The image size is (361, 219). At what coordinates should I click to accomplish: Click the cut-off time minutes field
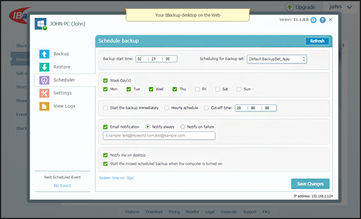click(x=253, y=108)
